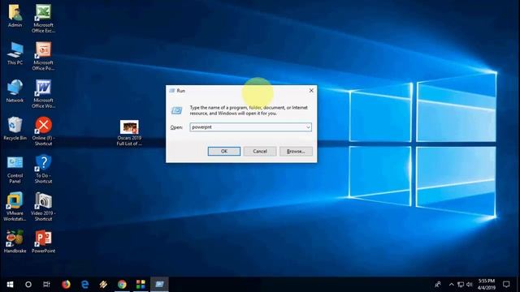Launch Google Chrome from taskbar

tap(122, 285)
